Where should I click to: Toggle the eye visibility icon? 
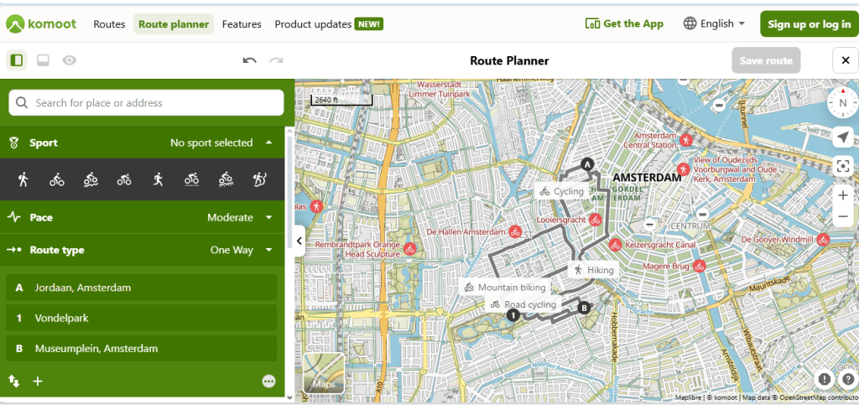(69, 60)
